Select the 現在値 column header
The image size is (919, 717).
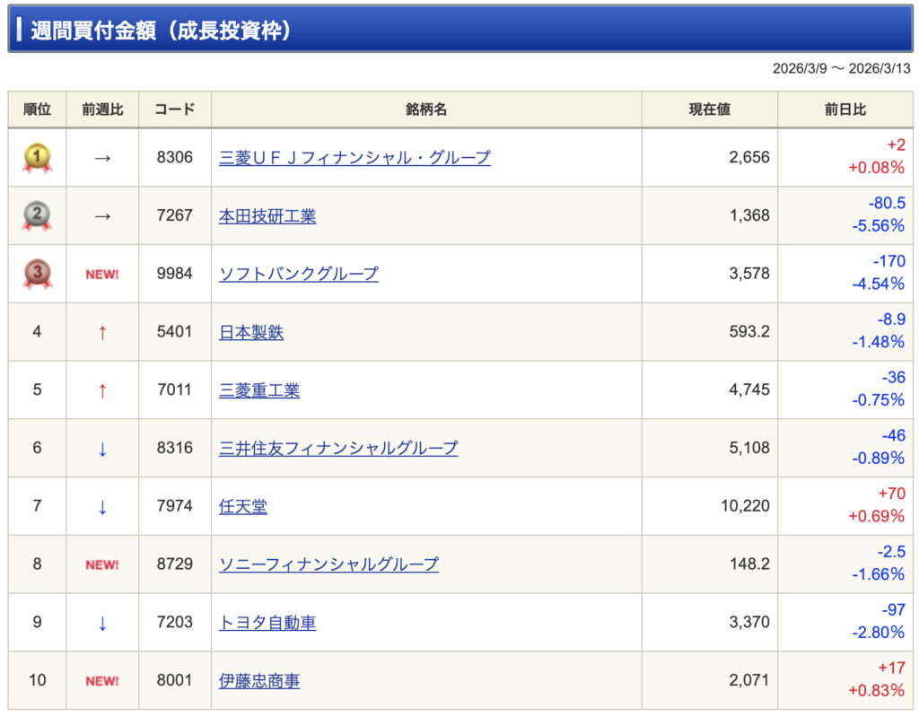(709, 109)
